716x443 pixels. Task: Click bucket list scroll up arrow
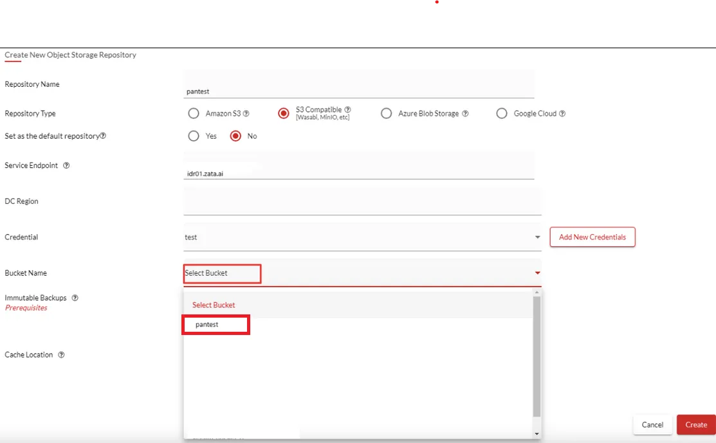[537, 292]
